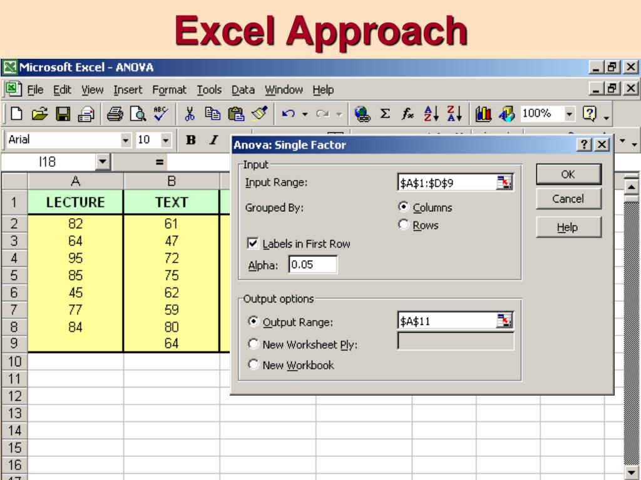The width and height of the screenshot is (641, 480).
Task: Choose New Worksheet Ply radio button
Action: click(x=254, y=344)
